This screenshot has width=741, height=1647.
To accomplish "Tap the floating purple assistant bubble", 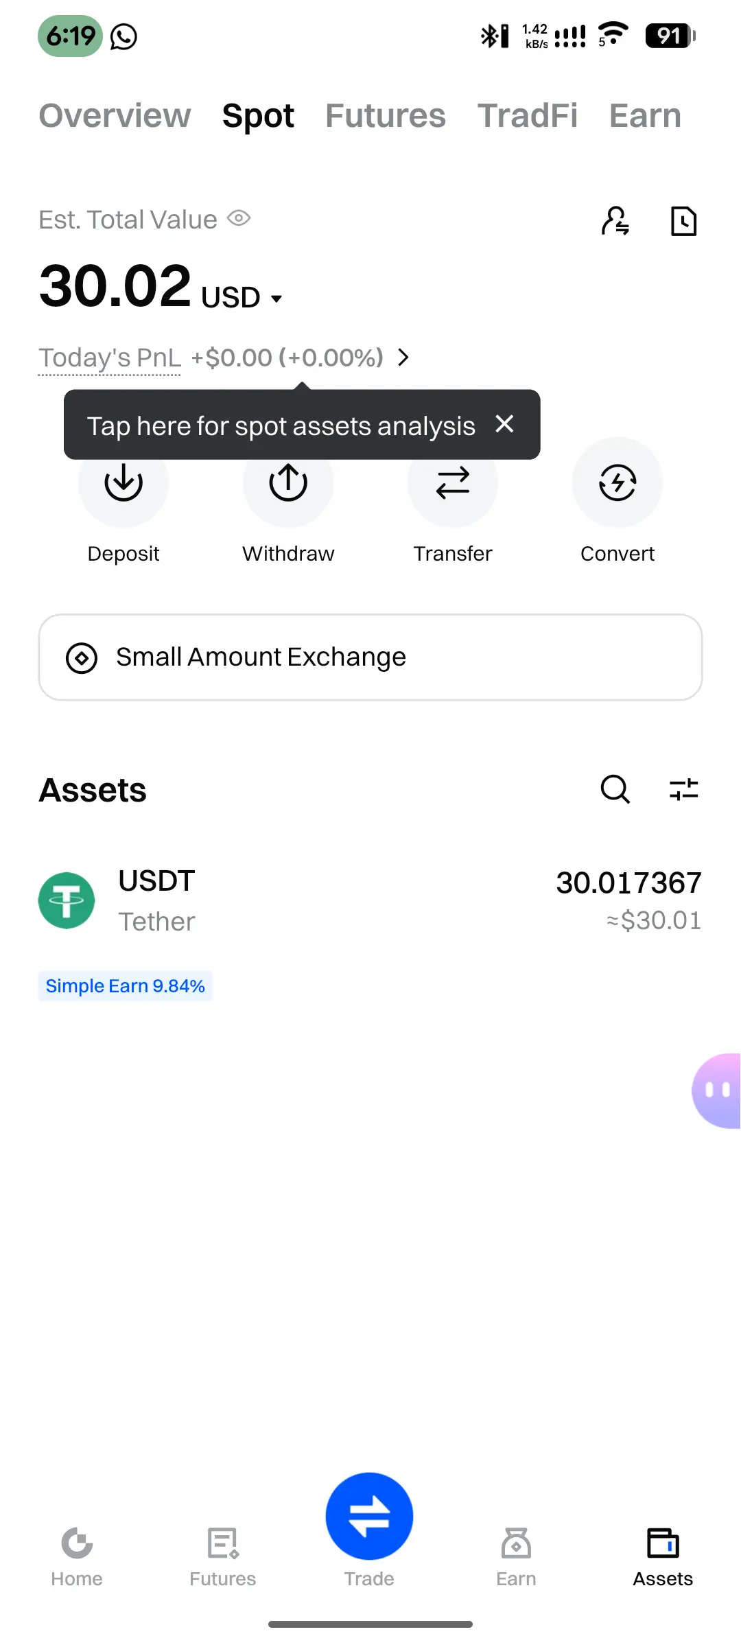I will [717, 1090].
